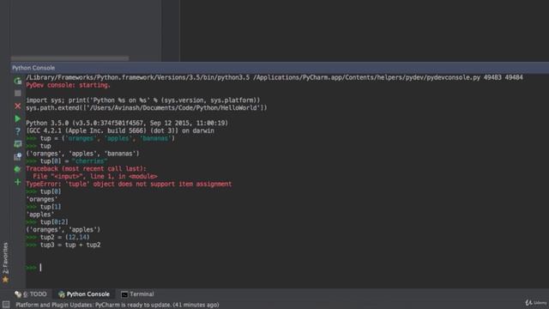Screen dimensions: 549x309
Task: Add a new console with plus icon
Action: coord(17,182)
